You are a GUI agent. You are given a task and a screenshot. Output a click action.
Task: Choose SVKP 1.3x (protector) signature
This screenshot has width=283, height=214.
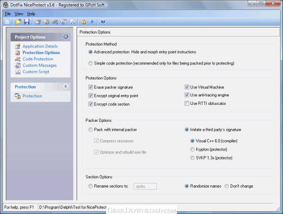(x=192, y=158)
